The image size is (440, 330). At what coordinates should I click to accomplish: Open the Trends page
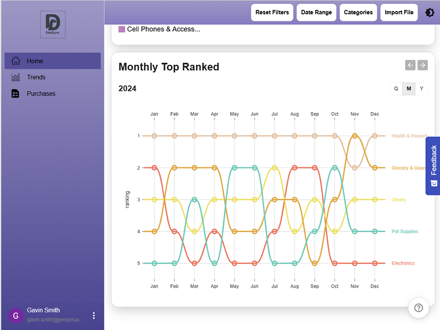point(52,77)
